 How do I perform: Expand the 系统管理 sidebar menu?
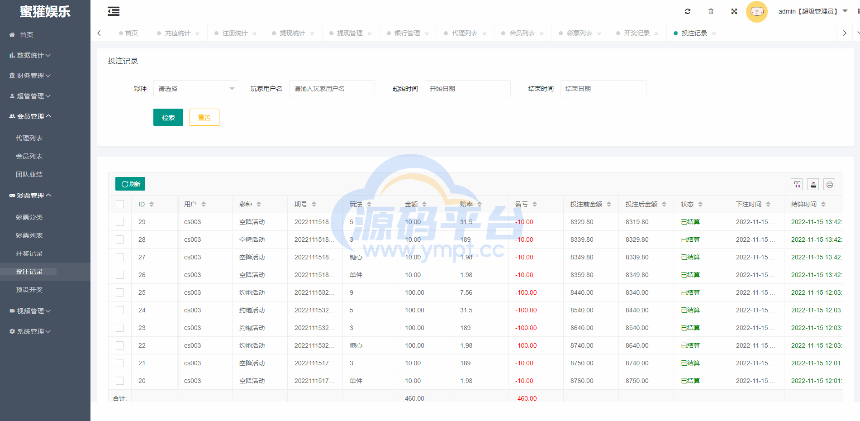[x=45, y=331]
